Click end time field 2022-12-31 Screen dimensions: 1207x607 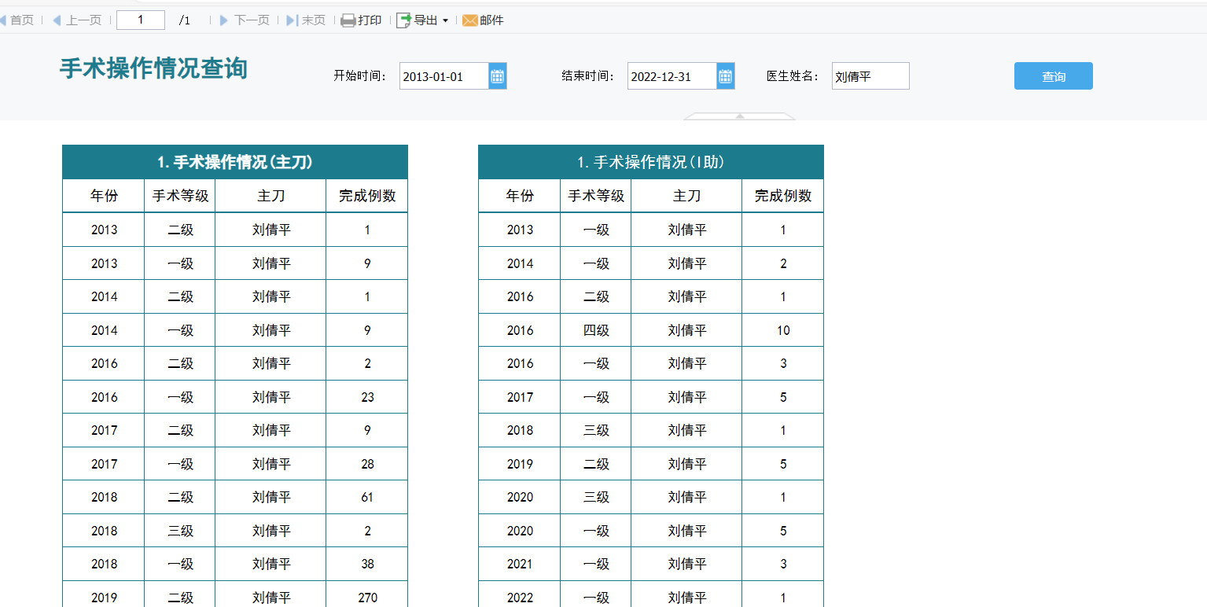pos(672,76)
